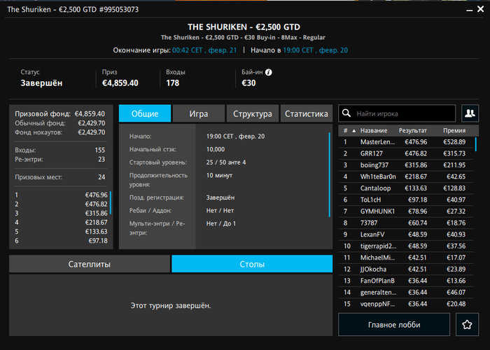This screenshot has width=490, height=350.
Task: Click the status Завершён in summary bar
Action: (x=41, y=83)
